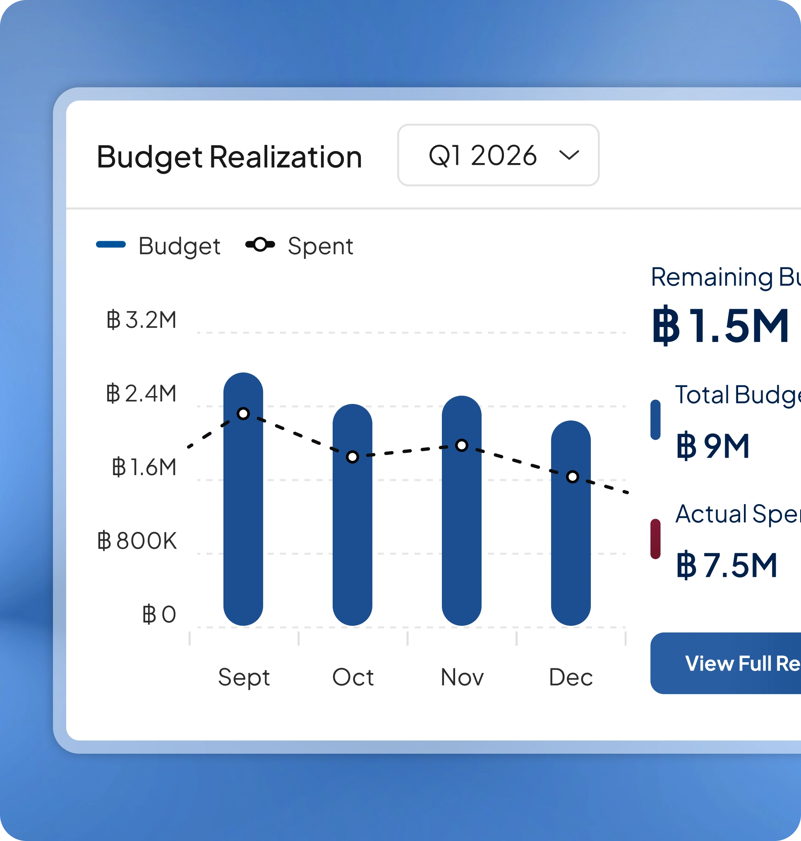
Task: Click the Spent legend label
Action: click(320, 246)
